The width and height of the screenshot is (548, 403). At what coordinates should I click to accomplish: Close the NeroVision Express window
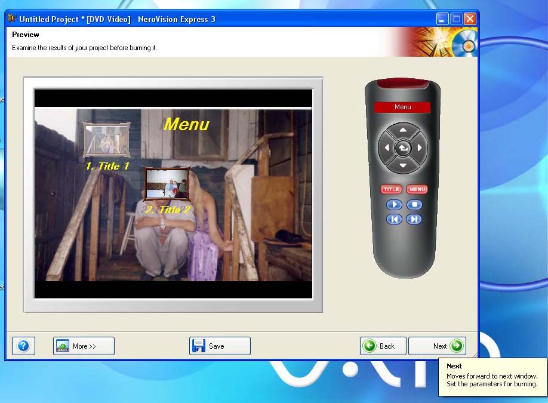(470, 19)
